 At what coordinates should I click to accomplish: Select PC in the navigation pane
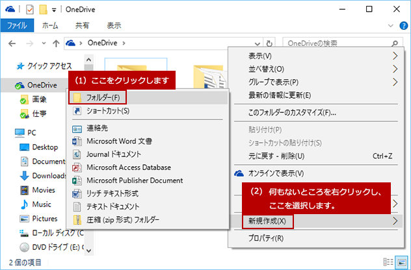point(25,132)
